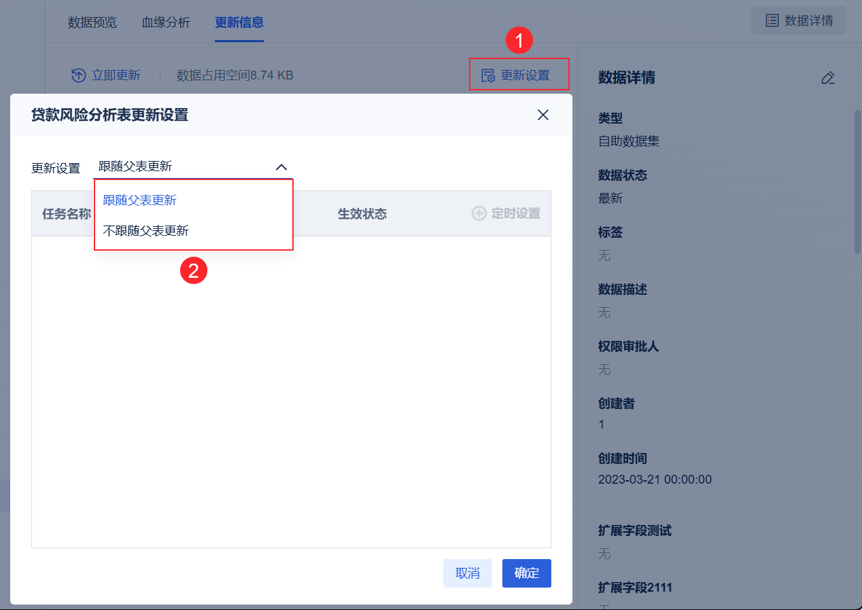Click the 立即更新 refresh icon
This screenshot has width=862, height=610.
pos(79,75)
